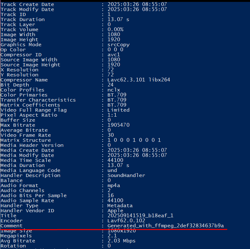Screen dimensions: 250x249
Task: Click the Video Full Range Flag label
Action: (x=34, y=110)
